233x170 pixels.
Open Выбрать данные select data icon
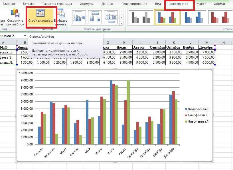coord(61,13)
